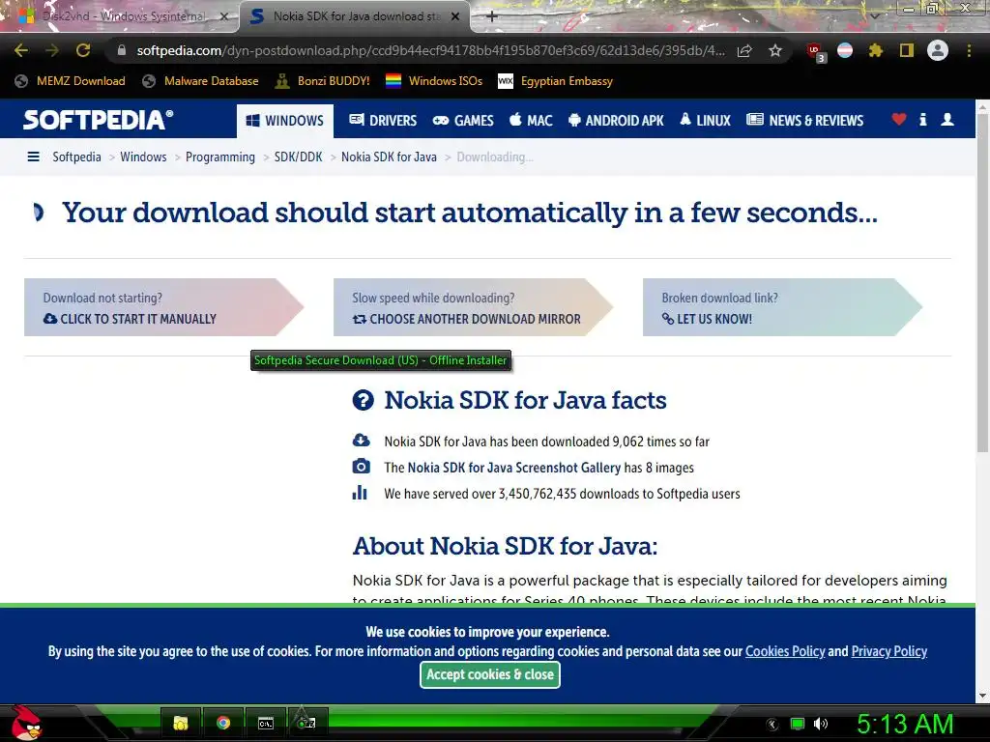Screen dimensions: 990x742
Task: Select the Nokia SDK for Java download tab
Action: point(354,16)
